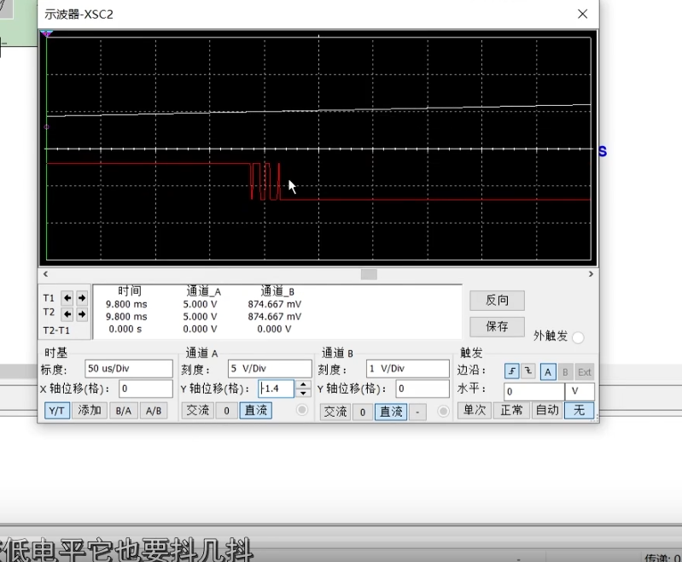Click the 反向 (Reverse) button

(497, 301)
